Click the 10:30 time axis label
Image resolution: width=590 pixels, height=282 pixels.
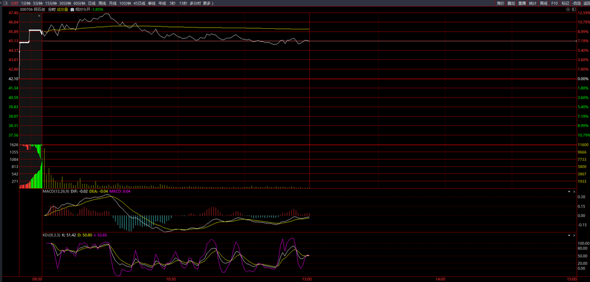[171, 279]
